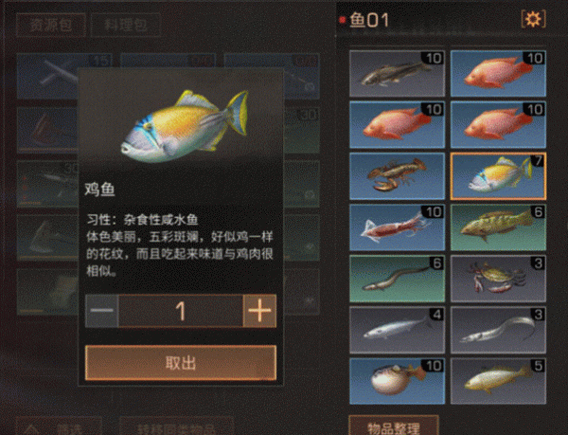
Task: Switch to the 料理包 tab
Action: click(x=126, y=25)
